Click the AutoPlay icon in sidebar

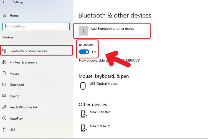pos(4,118)
